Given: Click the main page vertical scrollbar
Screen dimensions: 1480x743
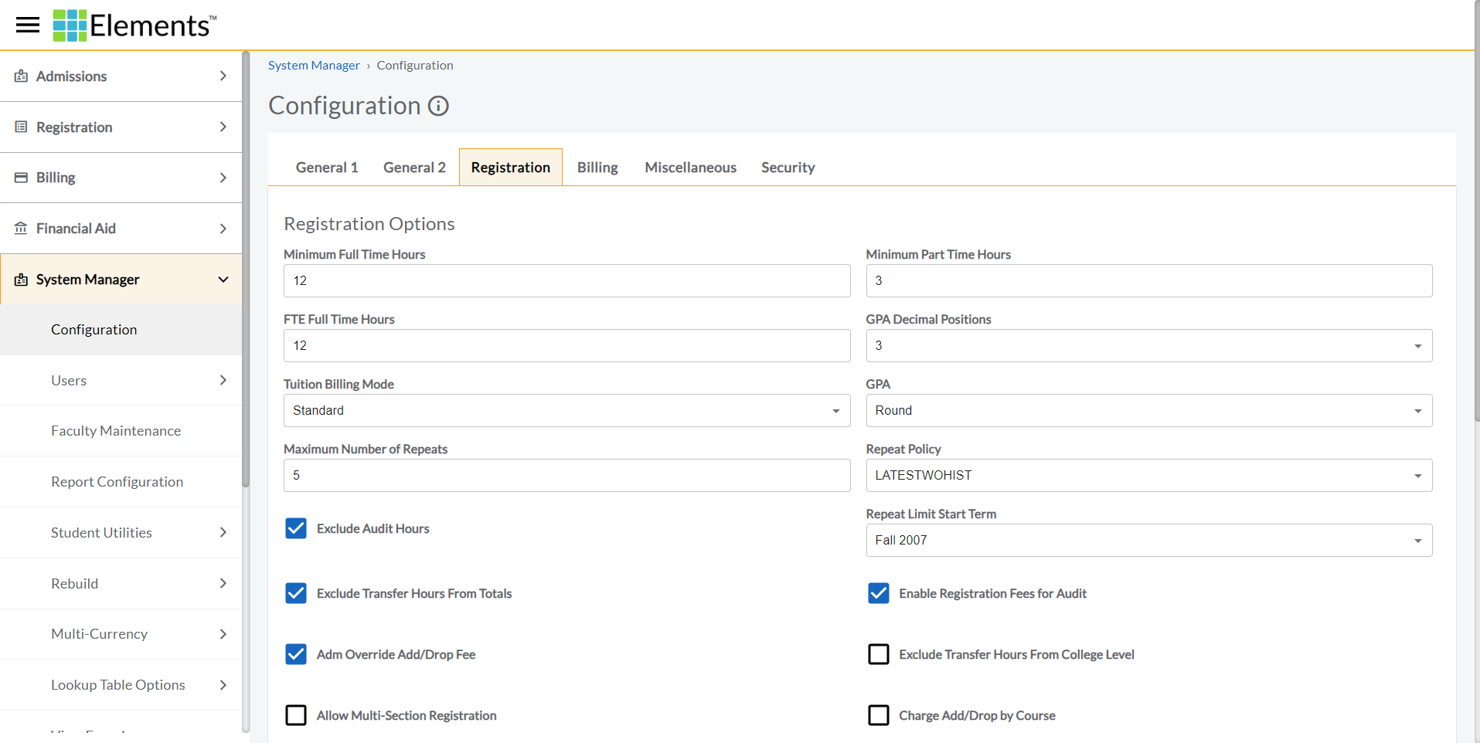Looking at the screenshot, I should pyautogui.click(x=1476, y=212).
